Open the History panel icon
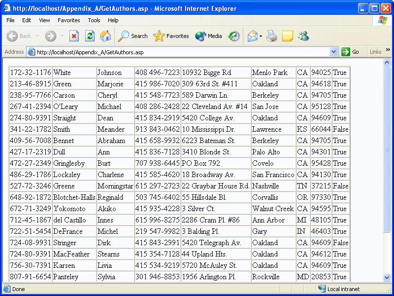 [234, 36]
